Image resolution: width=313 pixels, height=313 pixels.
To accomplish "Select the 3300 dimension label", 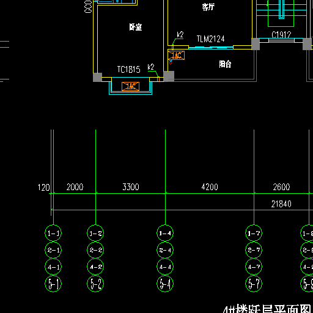I will pyautogui.click(x=131, y=187).
